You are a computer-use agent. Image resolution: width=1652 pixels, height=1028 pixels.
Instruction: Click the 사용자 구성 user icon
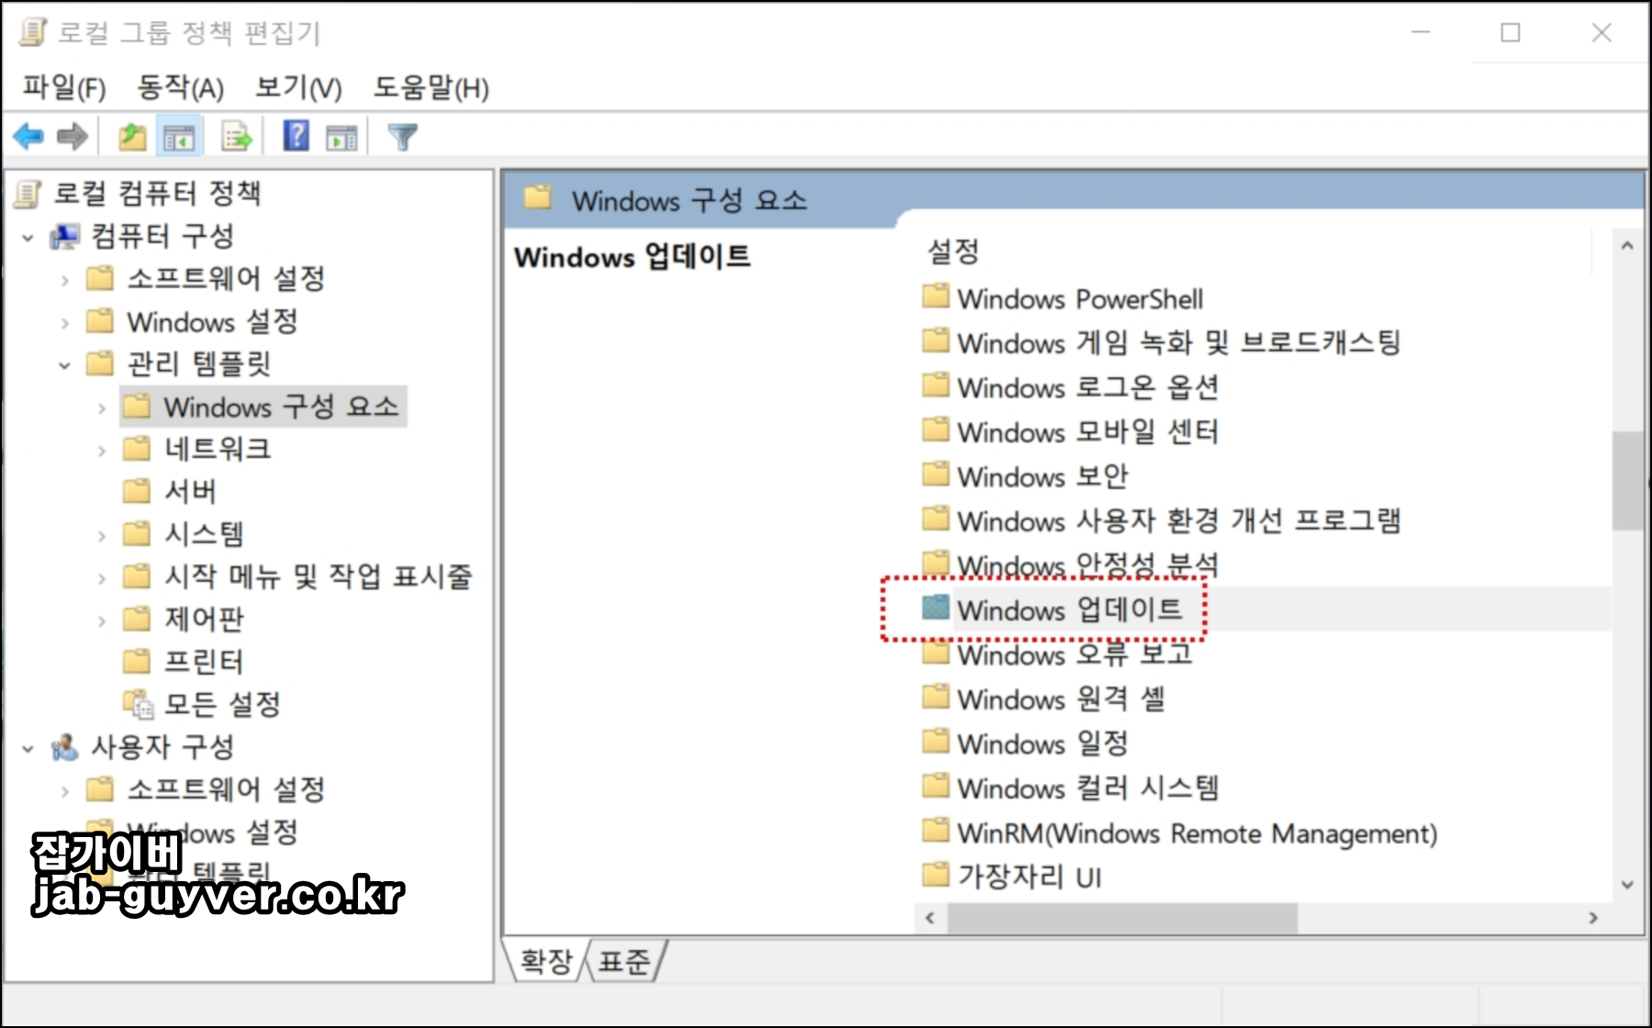(x=65, y=747)
